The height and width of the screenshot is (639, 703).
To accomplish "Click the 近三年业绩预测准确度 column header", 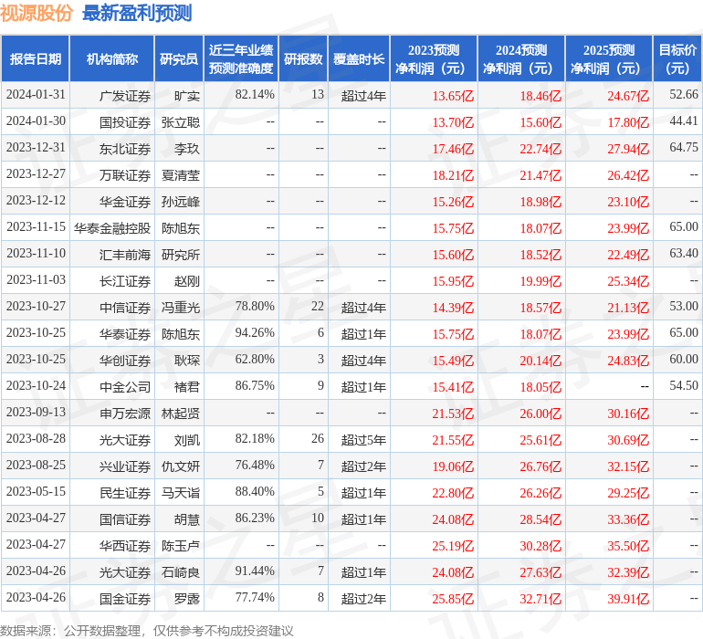I will (241, 59).
